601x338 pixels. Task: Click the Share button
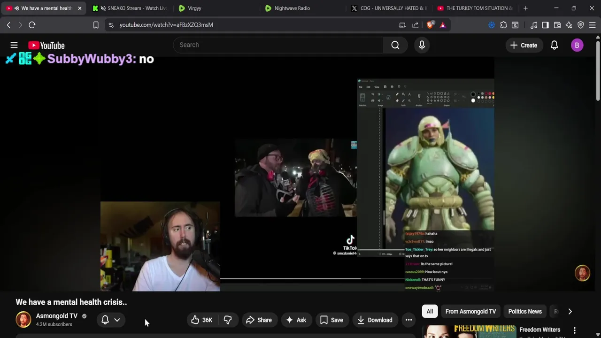[x=259, y=320]
